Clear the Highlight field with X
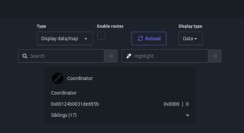The image size is (244, 133). (x=215, y=56)
